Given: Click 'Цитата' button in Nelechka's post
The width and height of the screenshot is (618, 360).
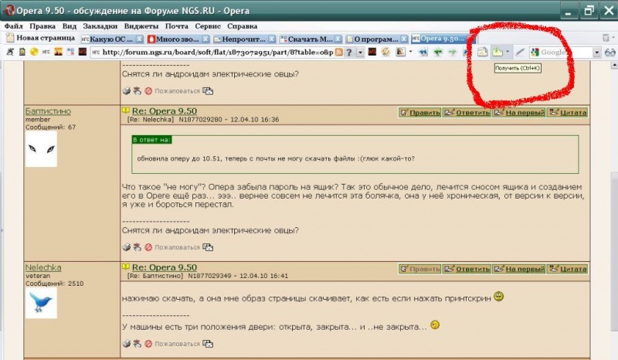Looking at the screenshot, I should point(567,268).
